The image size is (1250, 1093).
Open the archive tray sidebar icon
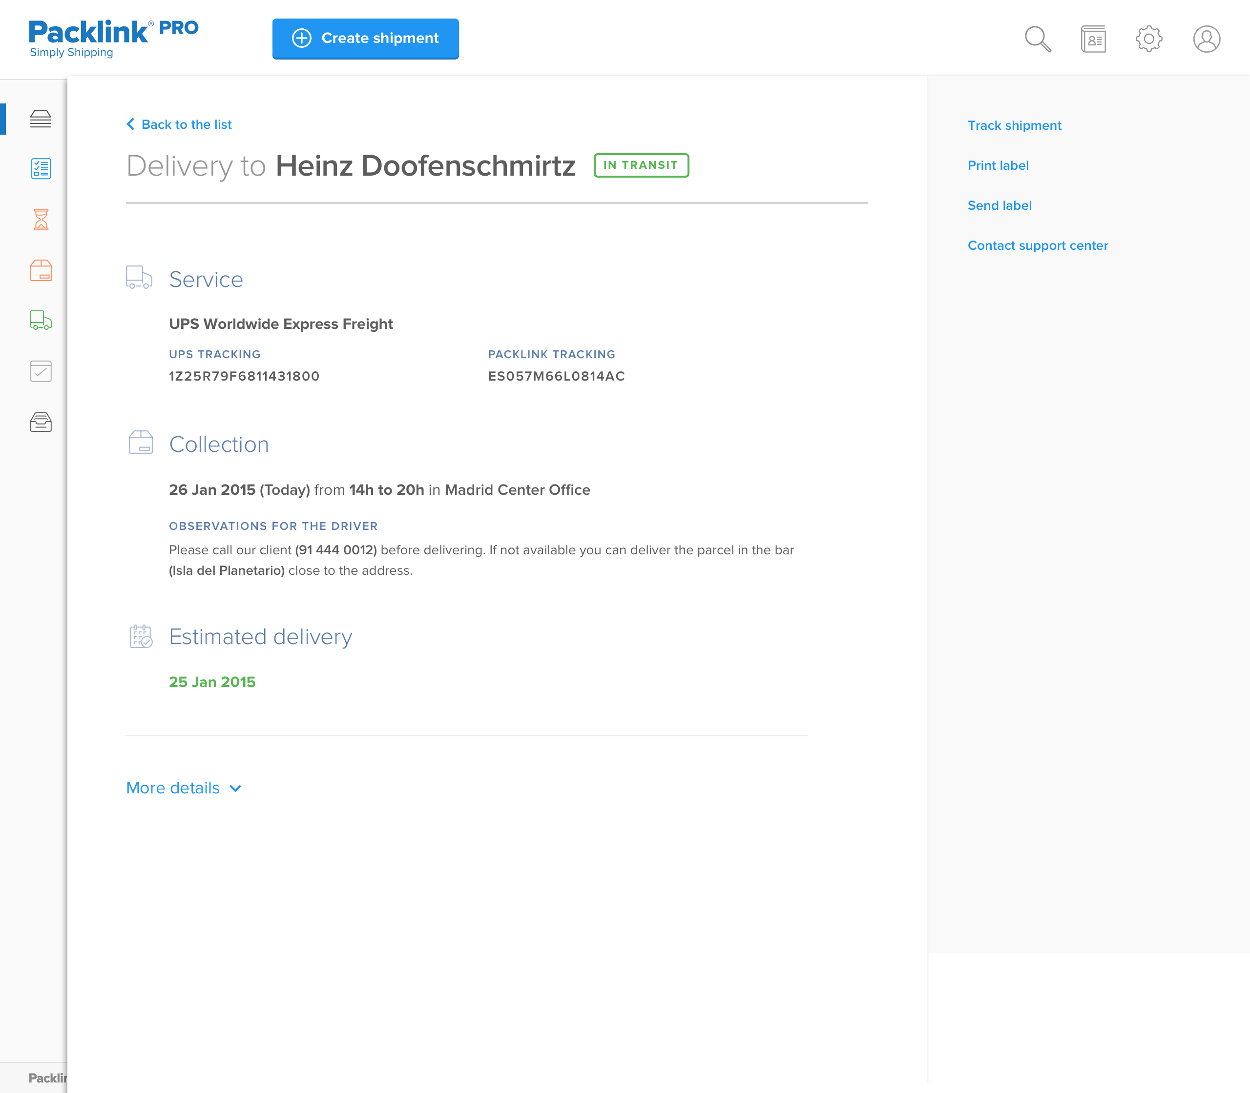click(x=41, y=422)
